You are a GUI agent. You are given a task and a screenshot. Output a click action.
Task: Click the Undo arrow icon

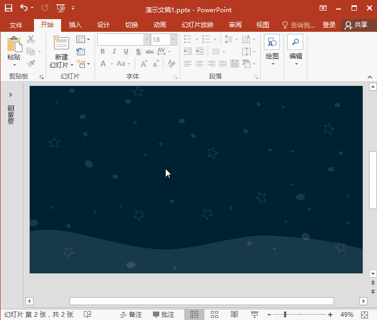(23, 8)
